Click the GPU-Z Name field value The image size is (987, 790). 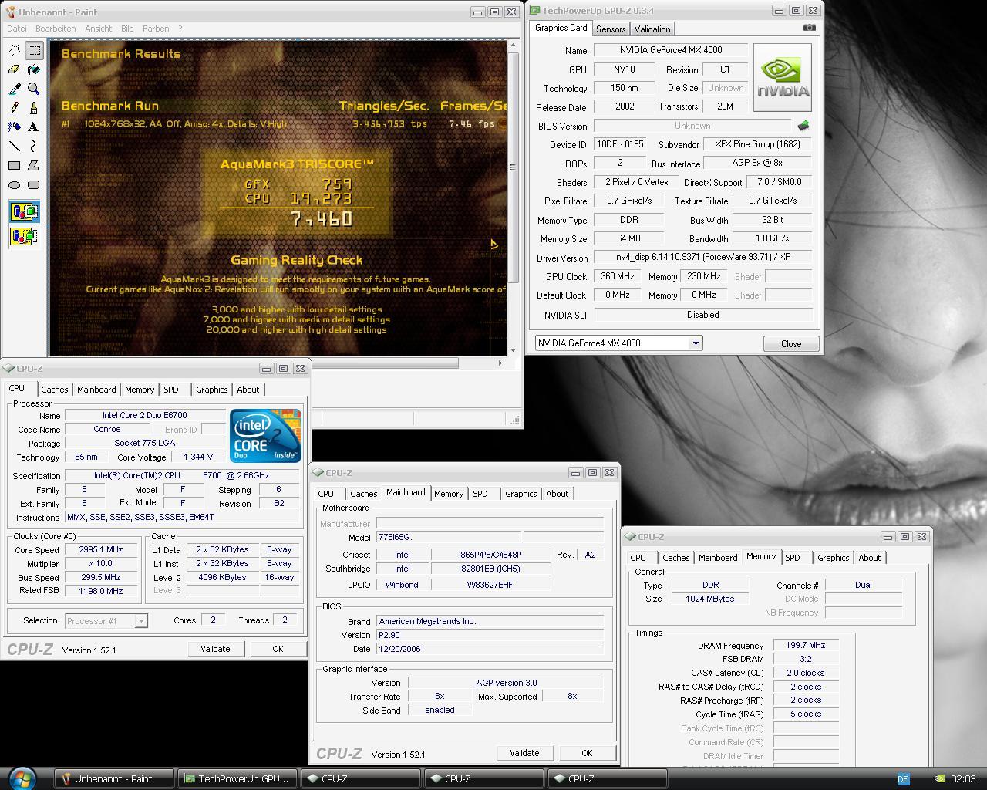click(x=670, y=50)
